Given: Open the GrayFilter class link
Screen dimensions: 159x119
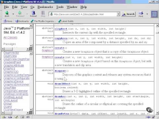Looking at the screenshot, I should click(x=10, y=88).
